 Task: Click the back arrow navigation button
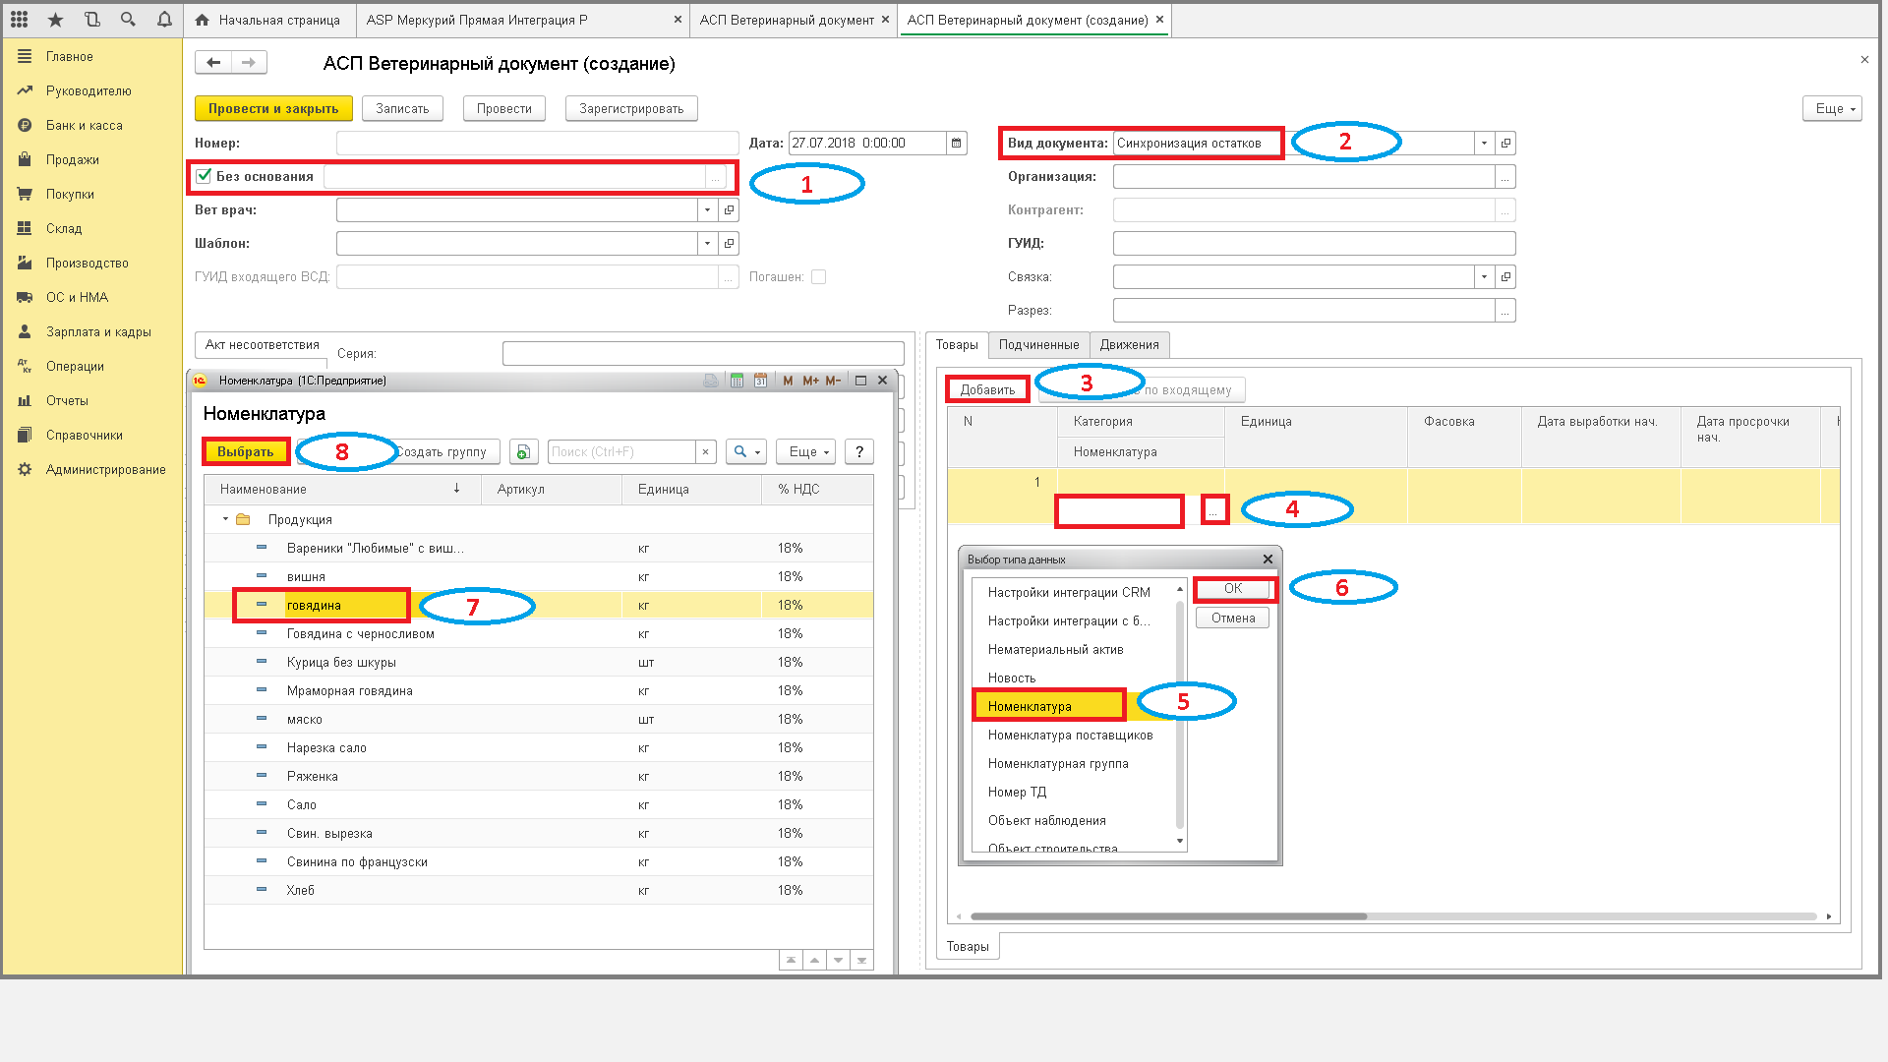(213, 63)
